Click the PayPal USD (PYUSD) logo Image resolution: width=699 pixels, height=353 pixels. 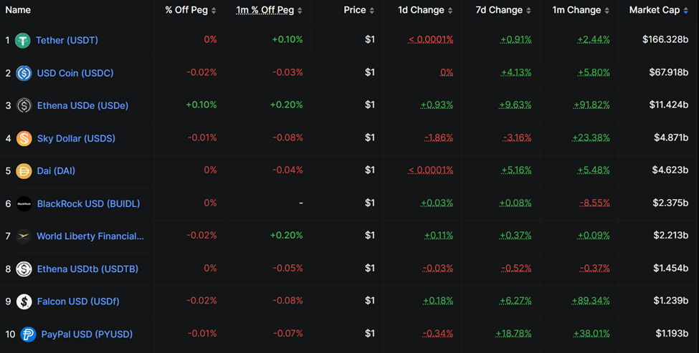[28, 334]
